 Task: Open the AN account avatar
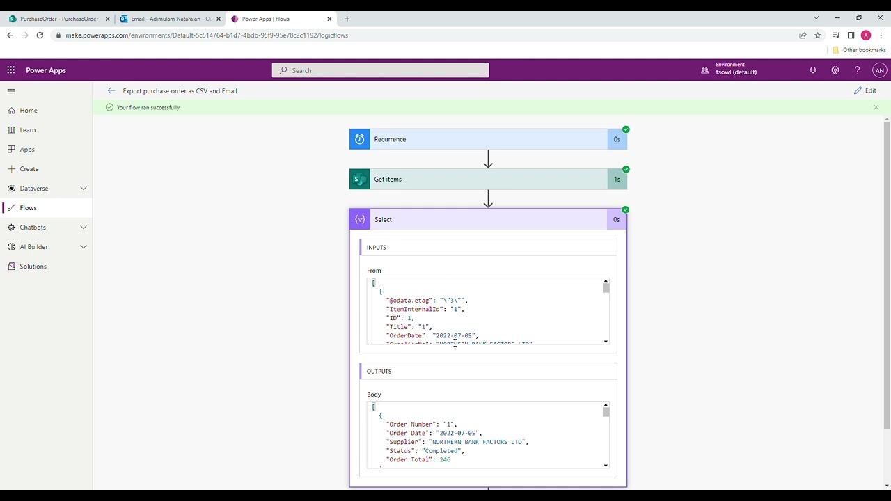pos(879,70)
